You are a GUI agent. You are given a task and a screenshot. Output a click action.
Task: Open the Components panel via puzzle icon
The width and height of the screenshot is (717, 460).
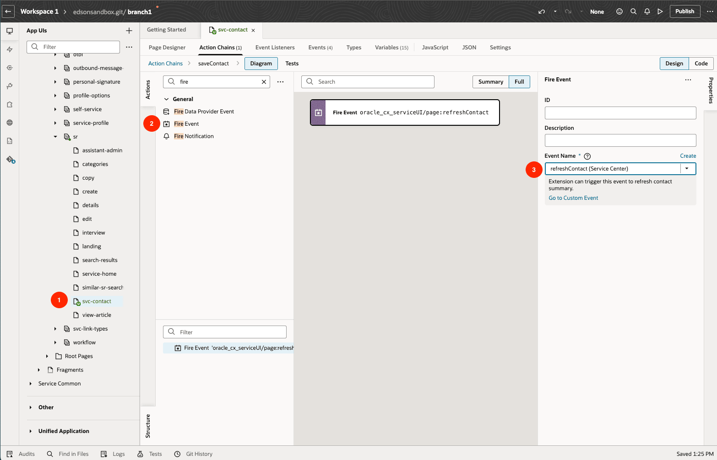(x=10, y=104)
